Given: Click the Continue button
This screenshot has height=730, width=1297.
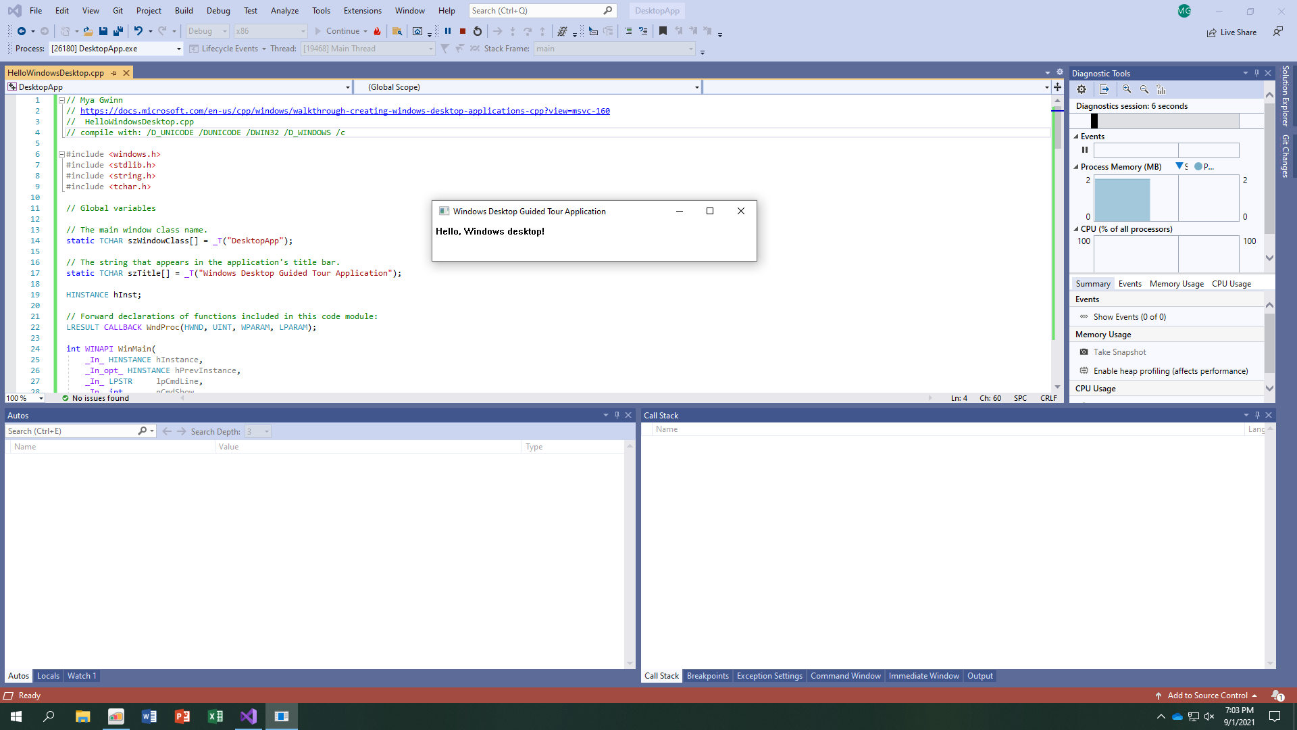Looking at the screenshot, I should 341,30.
